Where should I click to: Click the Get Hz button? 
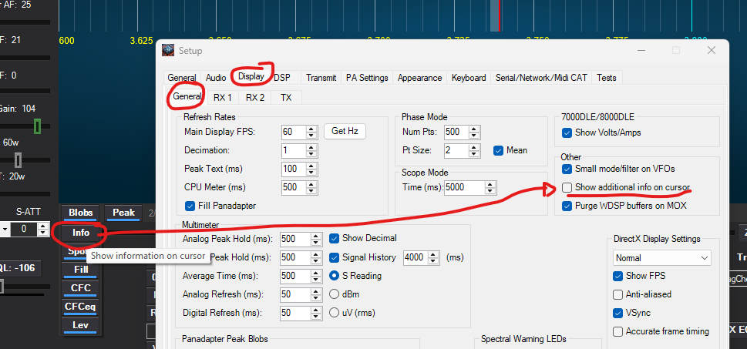coord(345,131)
